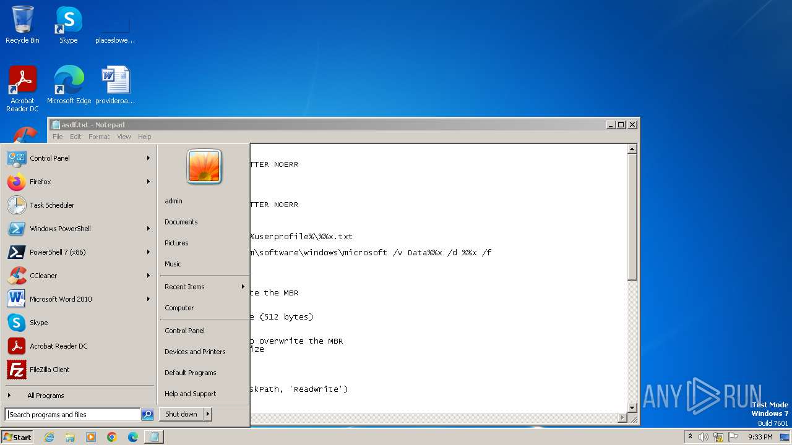Open the Edit menu in Notepad
Screen dimensions: 792x445
coord(75,137)
